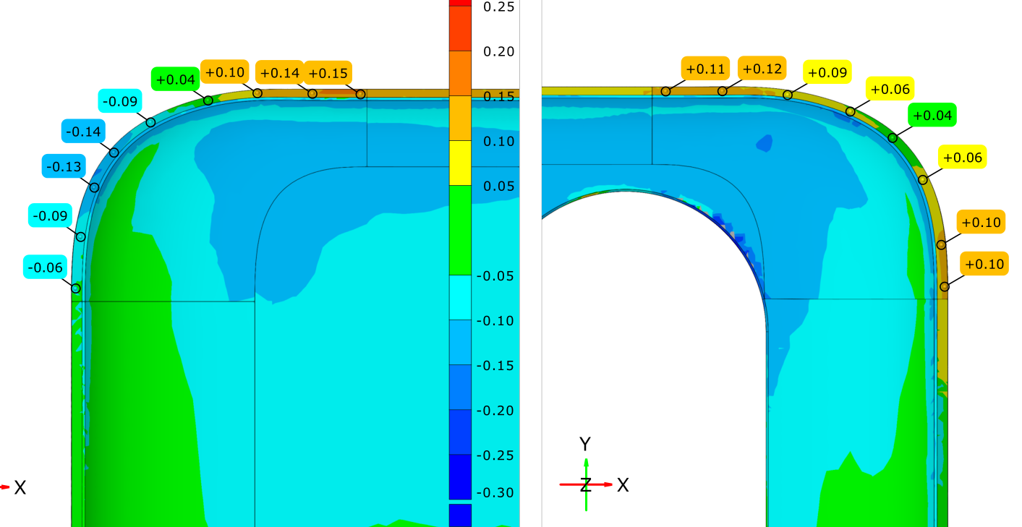This screenshot has width=1022, height=527.
Task: Click the measurement point of the +0.15 label
Action: pos(360,95)
